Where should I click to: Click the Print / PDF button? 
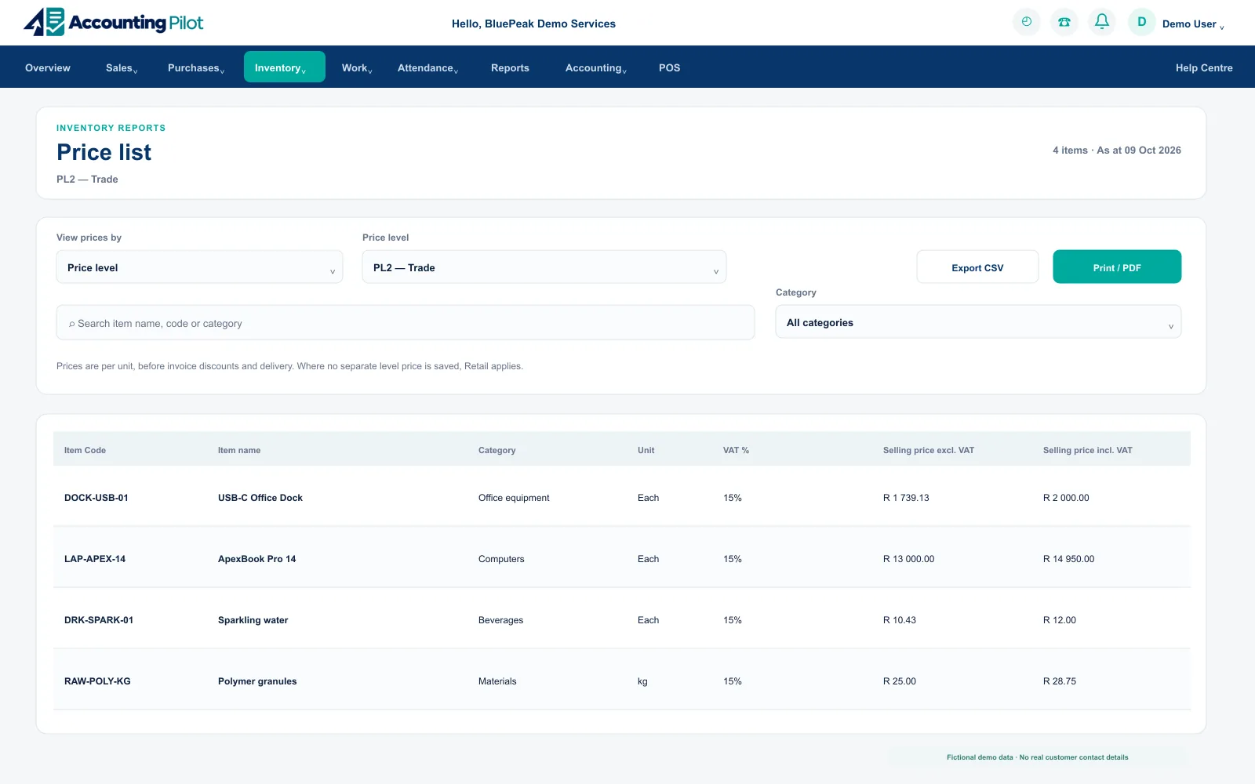coord(1117,267)
